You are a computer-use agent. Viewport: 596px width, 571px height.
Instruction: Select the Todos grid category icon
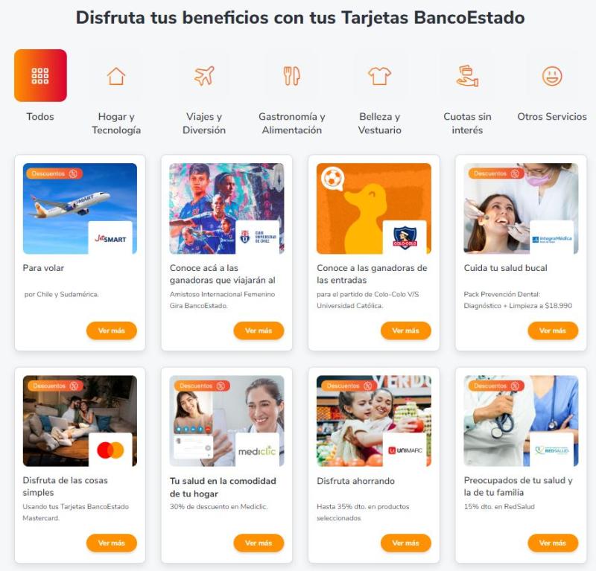40,75
